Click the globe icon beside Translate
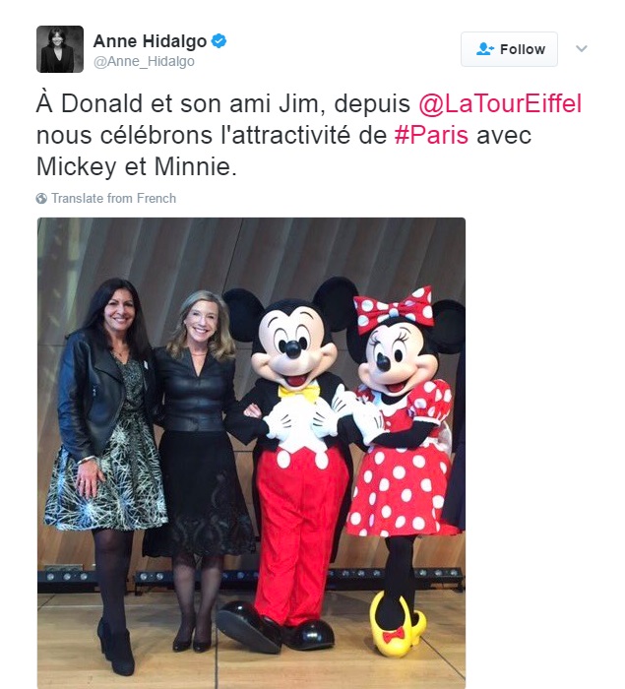 tap(41, 199)
